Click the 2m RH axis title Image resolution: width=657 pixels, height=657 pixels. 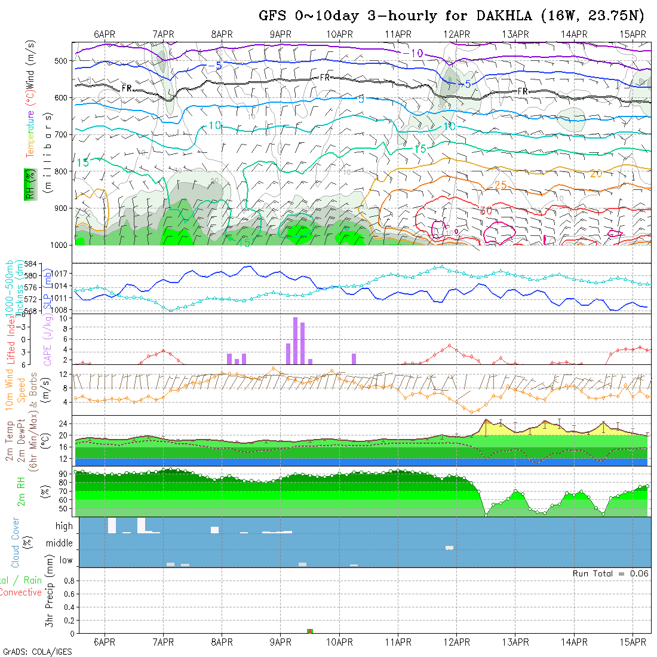coord(21,492)
